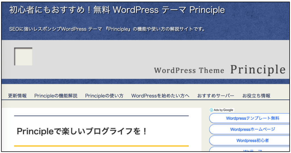Open the おすすめサーバー menu item
The image size is (291, 153).
[216, 96]
